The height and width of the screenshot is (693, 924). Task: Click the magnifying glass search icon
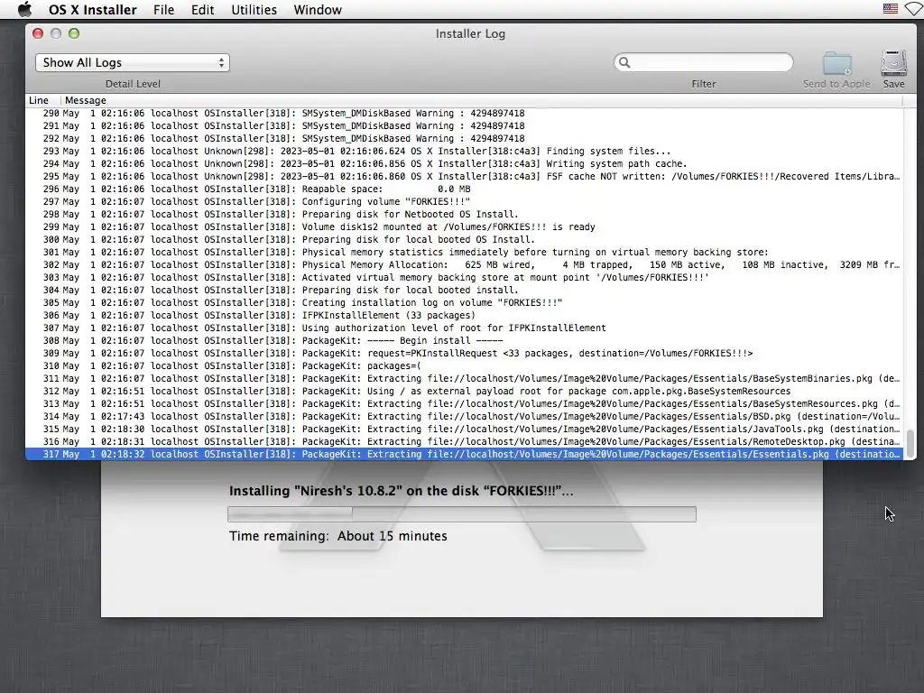(624, 62)
